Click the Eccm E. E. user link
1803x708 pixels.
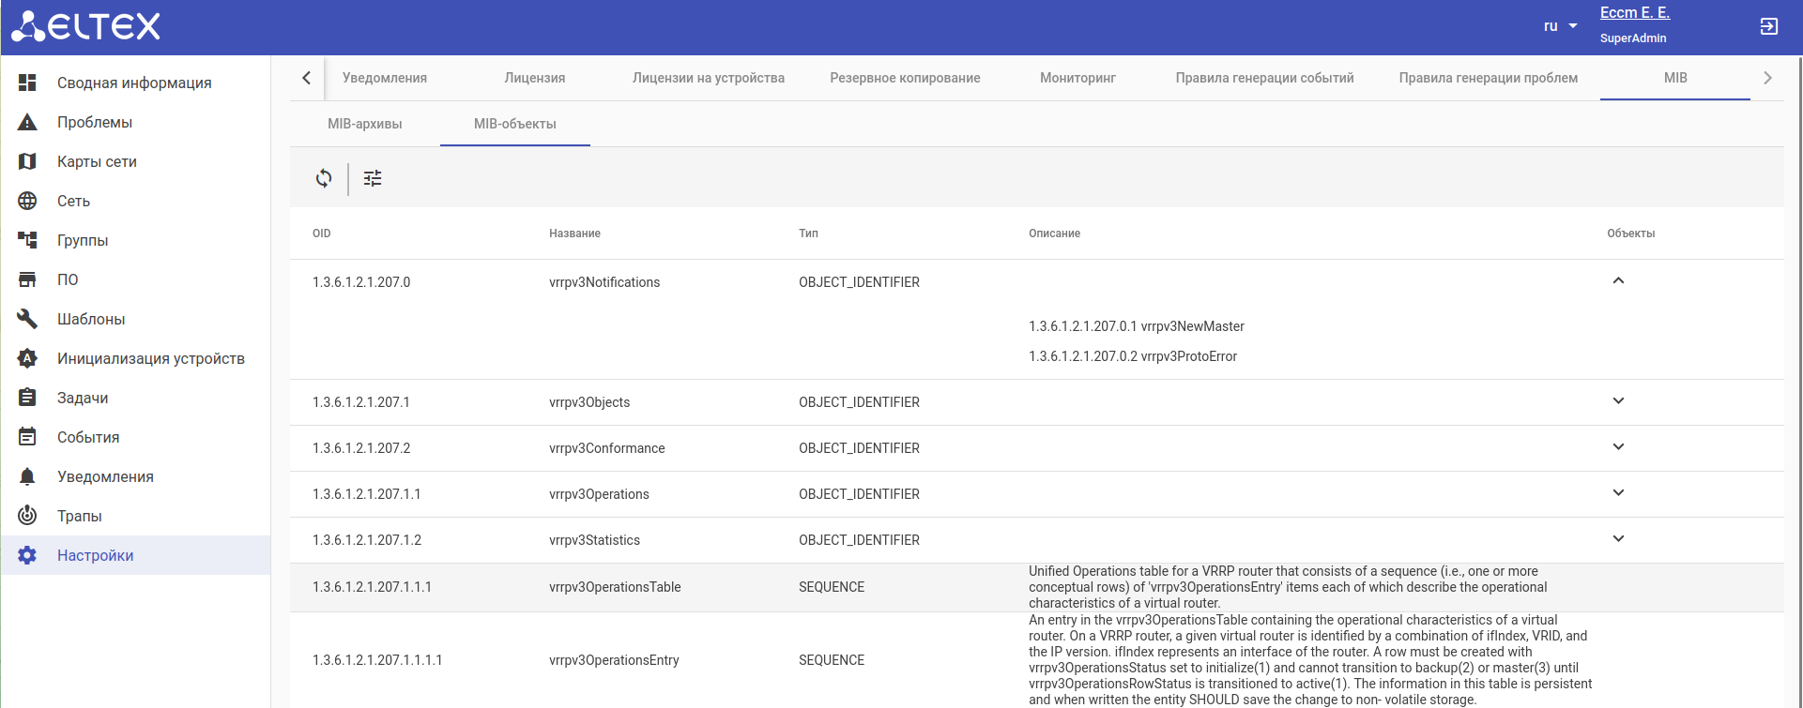[1634, 13]
